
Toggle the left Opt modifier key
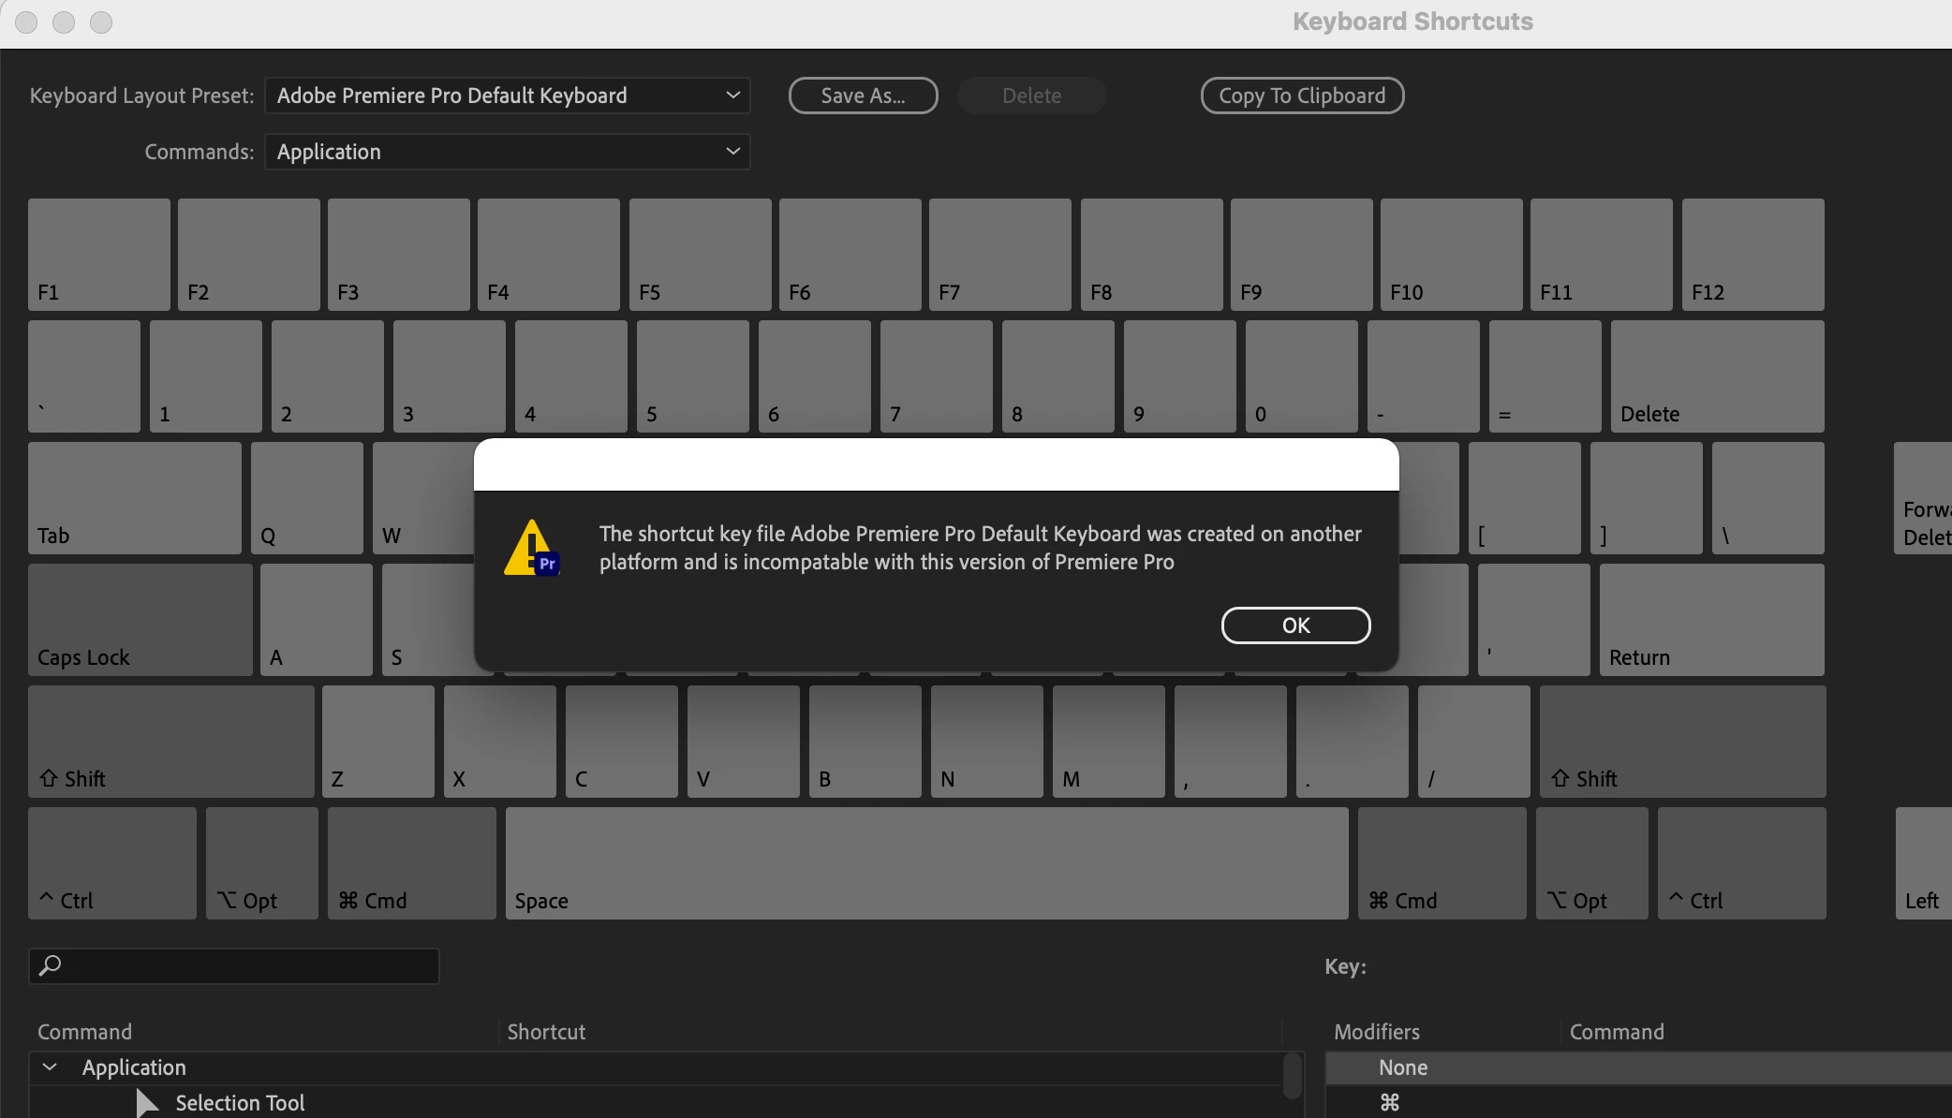(261, 863)
